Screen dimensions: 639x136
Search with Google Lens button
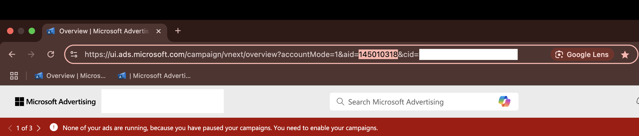[x=582, y=55]
